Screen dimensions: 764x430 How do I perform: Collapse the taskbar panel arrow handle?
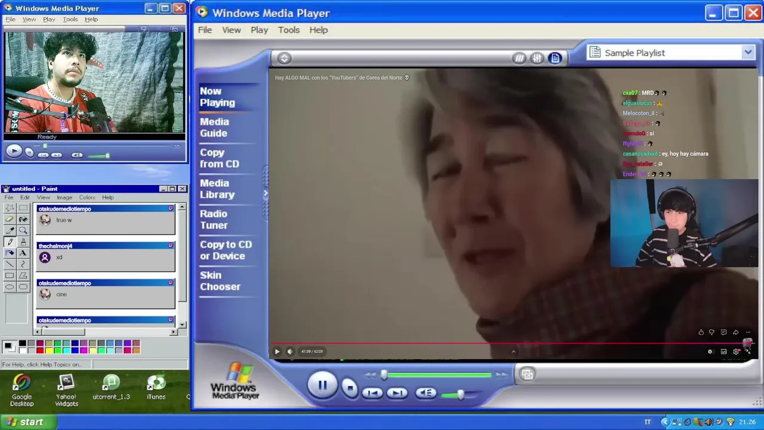(x=266, y=193)
